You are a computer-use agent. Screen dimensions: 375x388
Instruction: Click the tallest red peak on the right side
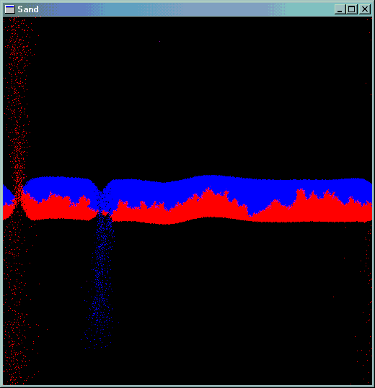pos(301,197)
